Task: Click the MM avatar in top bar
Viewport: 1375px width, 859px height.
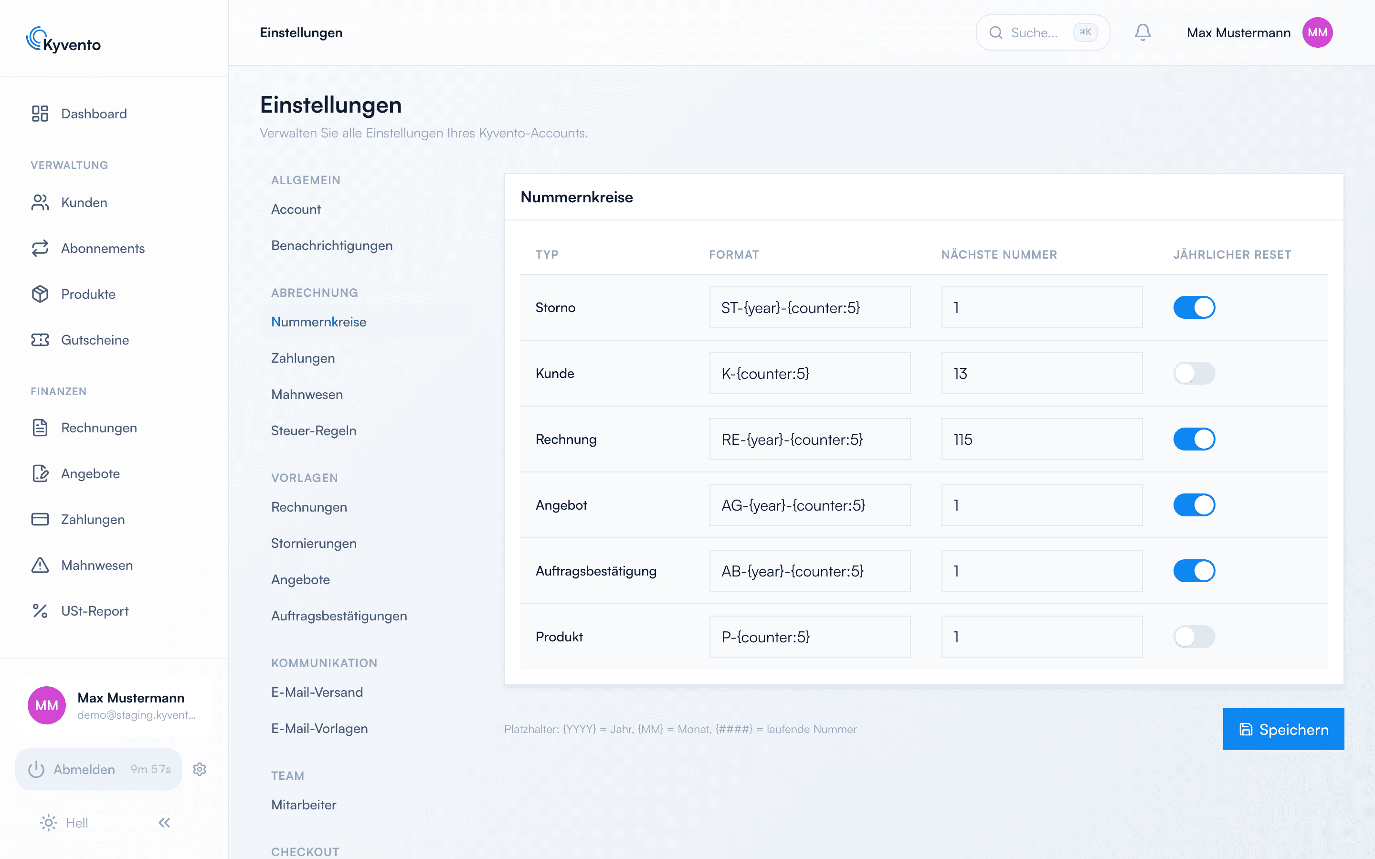Action: (x=1317, y=32)
